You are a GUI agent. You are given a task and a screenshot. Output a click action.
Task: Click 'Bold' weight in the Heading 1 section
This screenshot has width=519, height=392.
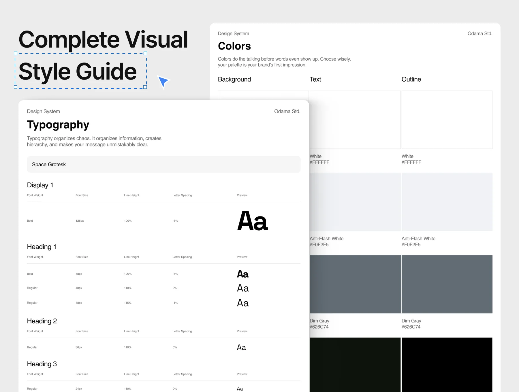coord(30,274)
